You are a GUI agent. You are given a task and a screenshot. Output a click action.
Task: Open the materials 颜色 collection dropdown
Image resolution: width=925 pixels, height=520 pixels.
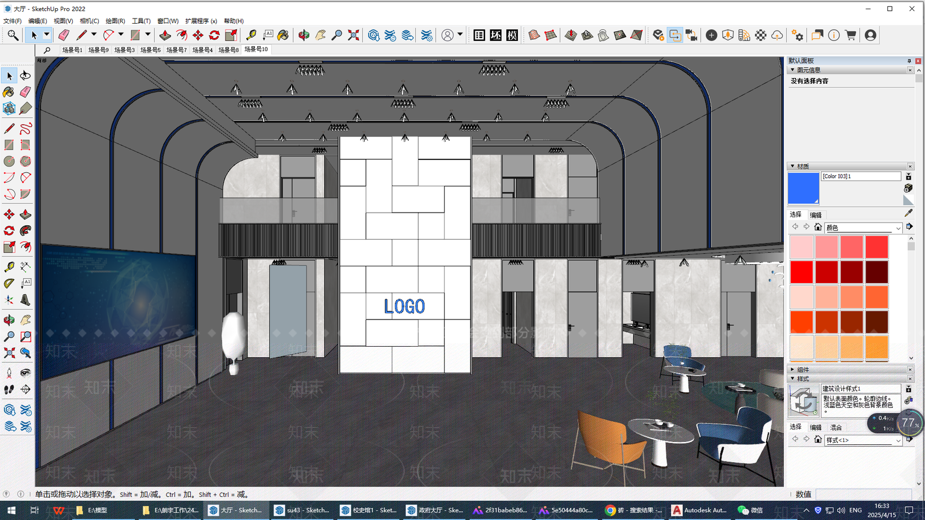(863, 228)
